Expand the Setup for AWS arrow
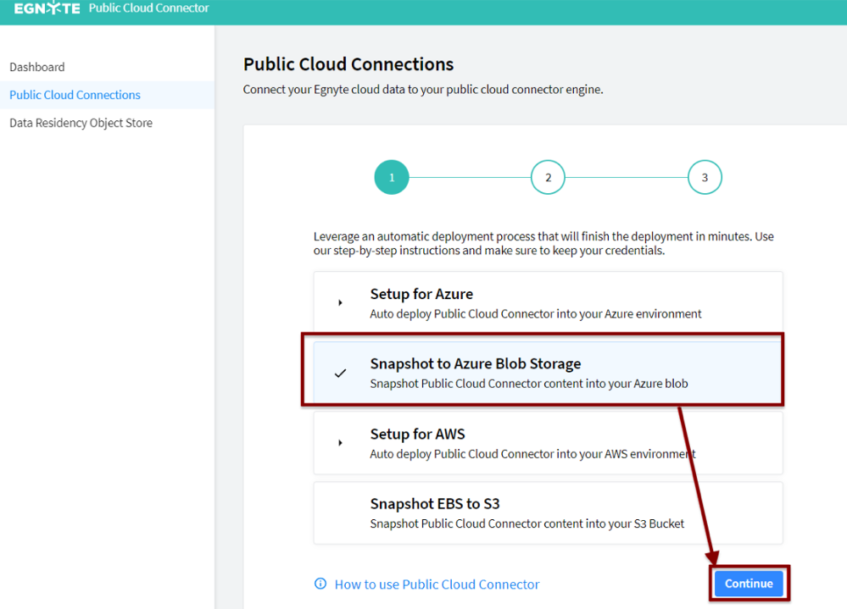The height and width of the screenshot is (609, 847). pyautogui.click(x=340, y=443)
